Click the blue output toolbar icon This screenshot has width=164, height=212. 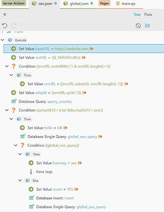pyautogui.click(x=147, y=26)
